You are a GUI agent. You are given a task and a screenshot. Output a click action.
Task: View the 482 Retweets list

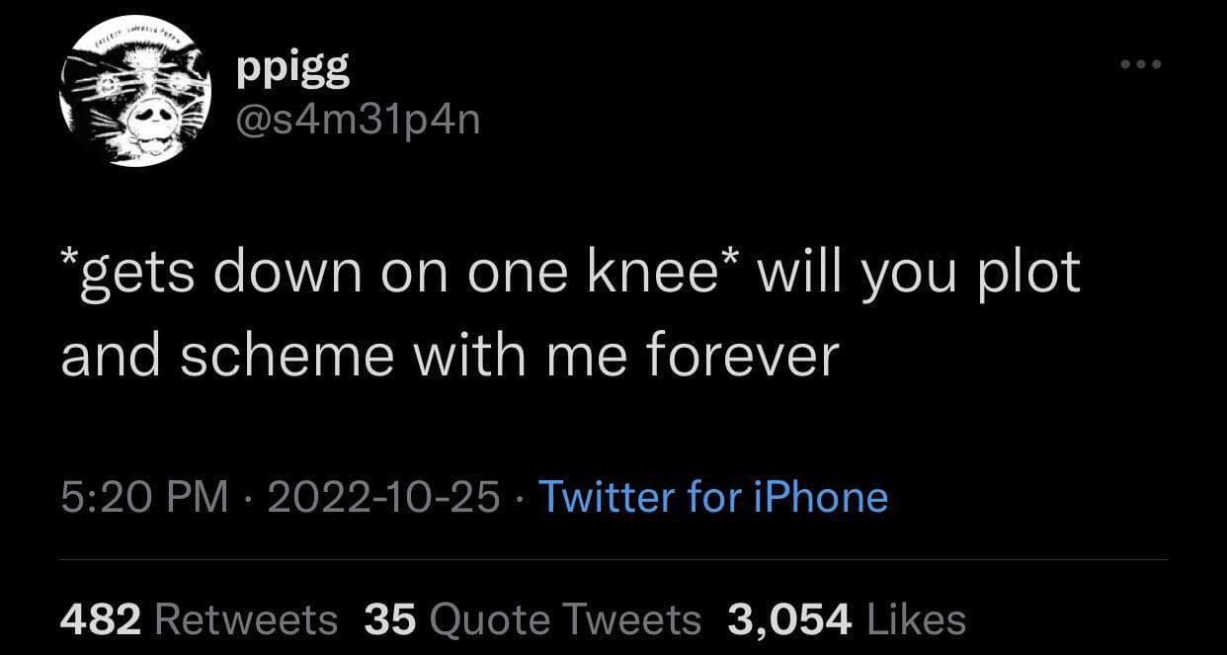coord(199,619)
